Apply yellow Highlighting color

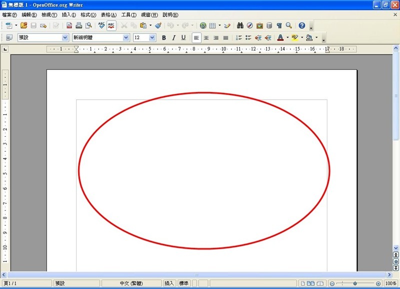click(x=295, y=38)
